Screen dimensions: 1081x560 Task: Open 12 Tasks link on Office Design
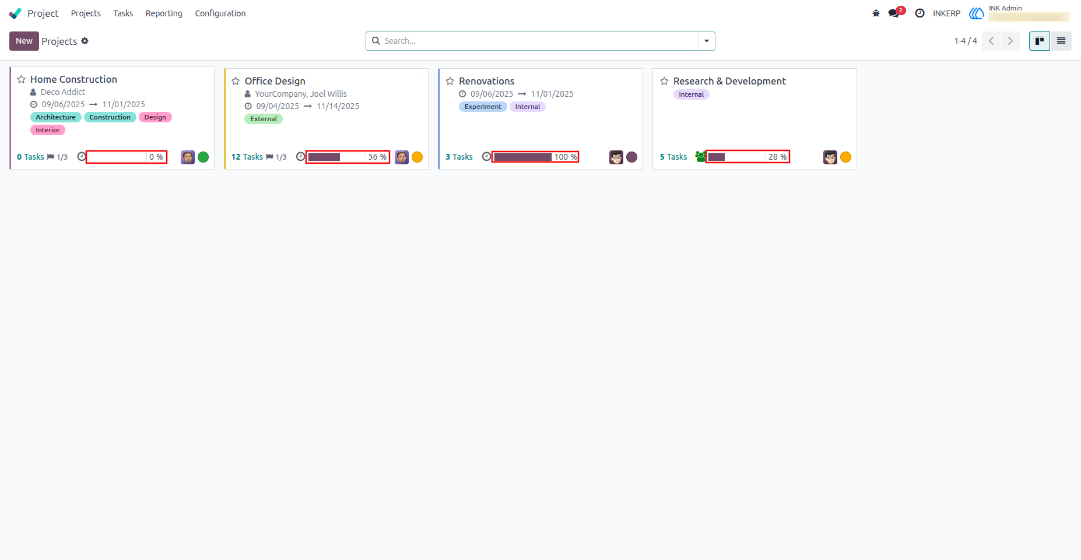pyautogui.click(x=247, y=157)
